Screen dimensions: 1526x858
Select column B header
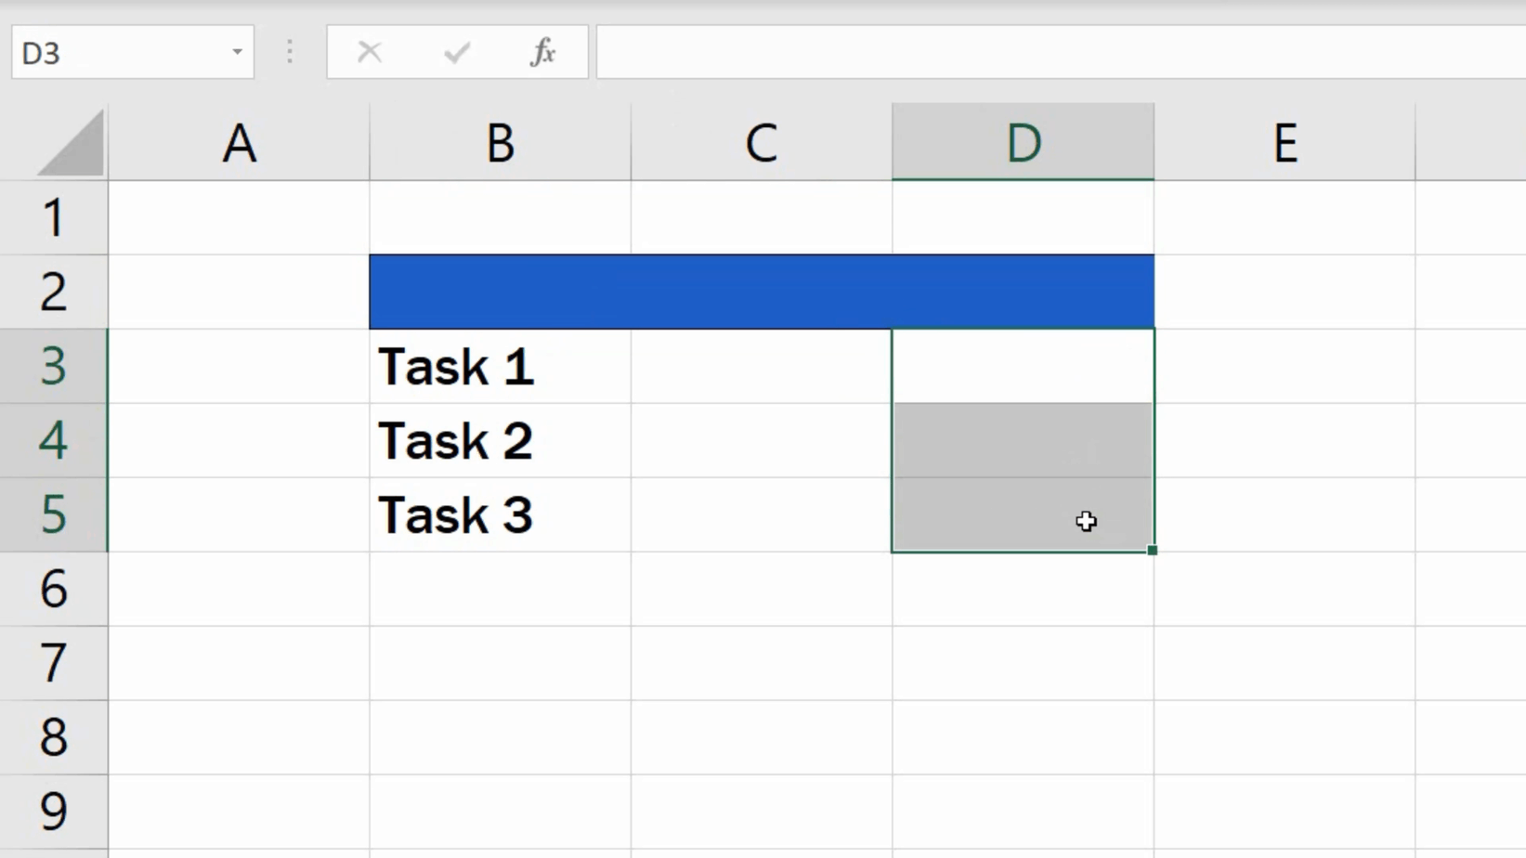coord(500,143)
